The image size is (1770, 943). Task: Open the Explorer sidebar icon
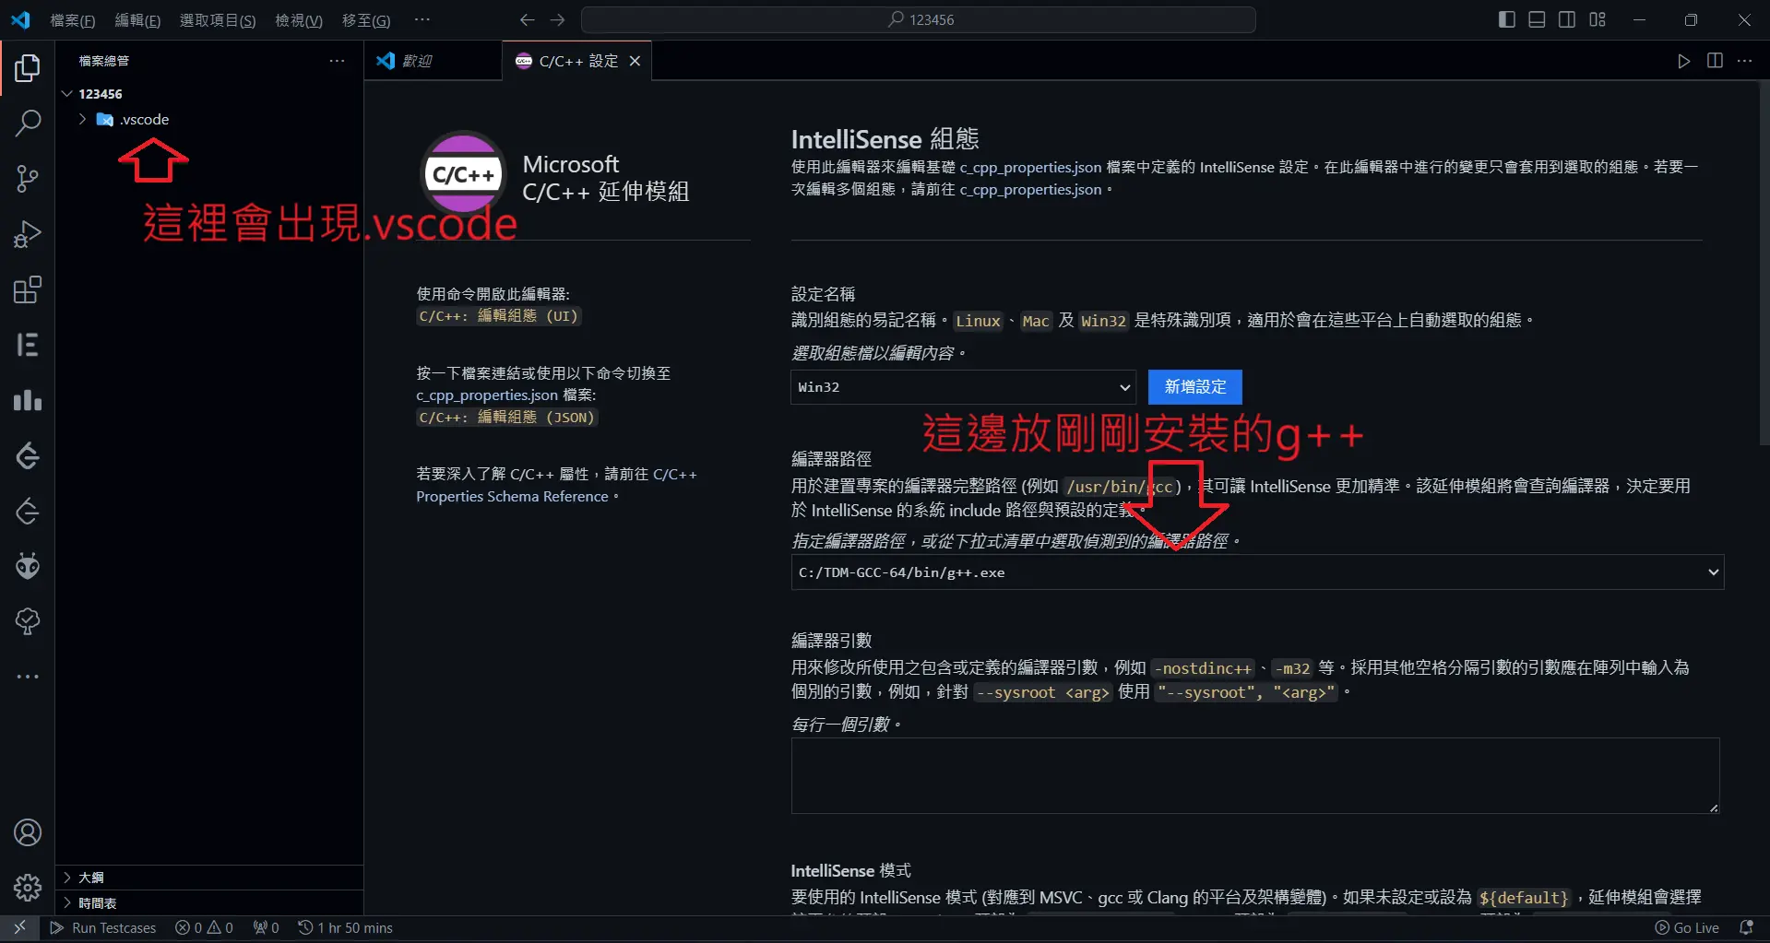click(27, 67)
